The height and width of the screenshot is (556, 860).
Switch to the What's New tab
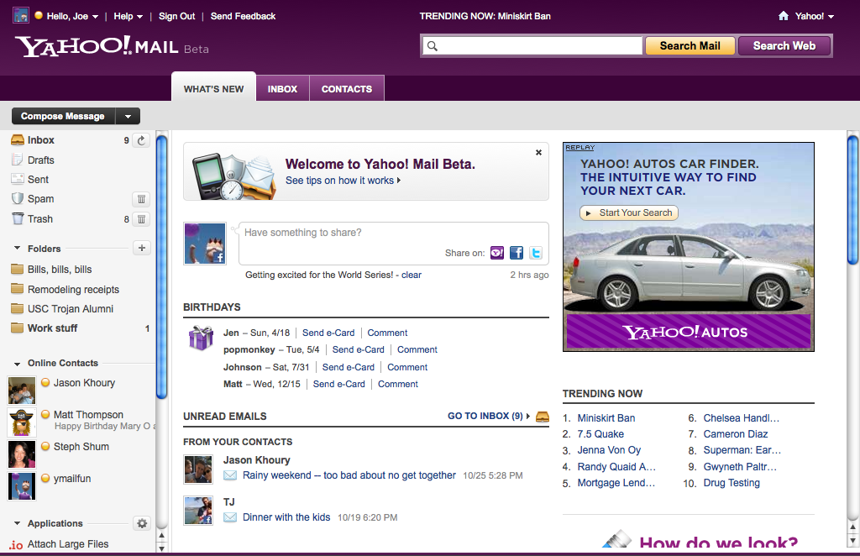tap(214, 88)
